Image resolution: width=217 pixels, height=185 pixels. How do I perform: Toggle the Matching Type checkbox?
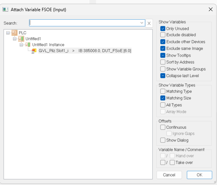tap(163, 91)
